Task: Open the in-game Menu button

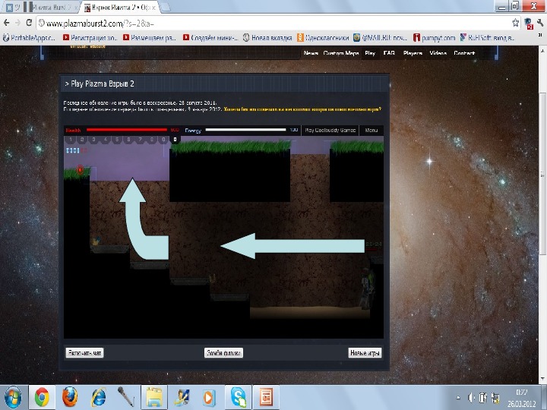Action: [372, 130]
